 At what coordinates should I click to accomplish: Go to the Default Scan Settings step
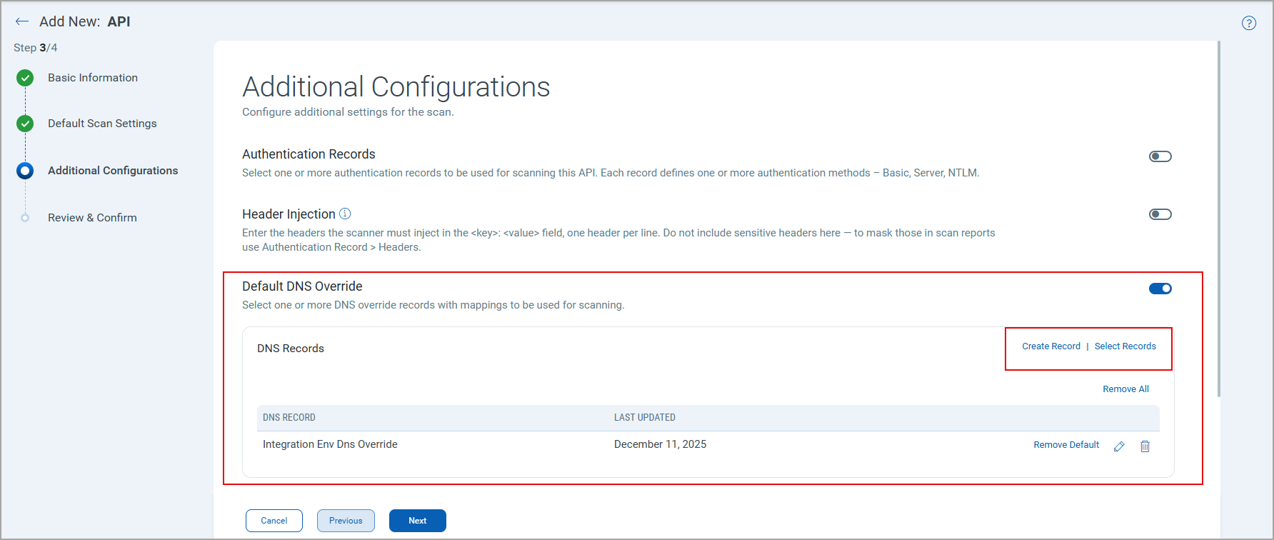coord(102,124)
